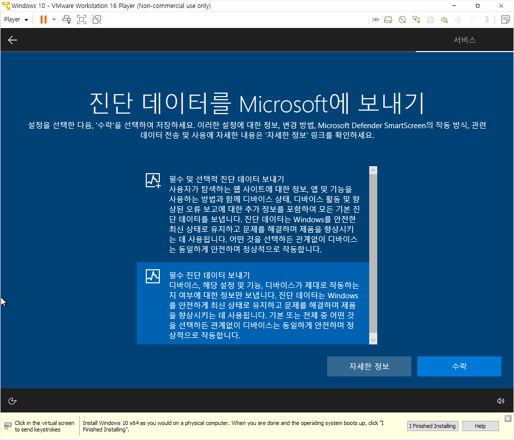Click the grayed bracket device icon
514x440 pixels.
(487, 20)
